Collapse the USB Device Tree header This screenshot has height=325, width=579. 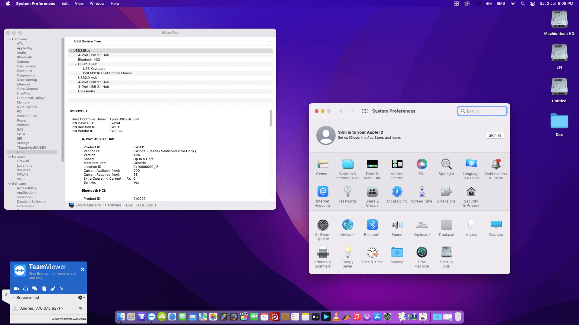[269, 42]
